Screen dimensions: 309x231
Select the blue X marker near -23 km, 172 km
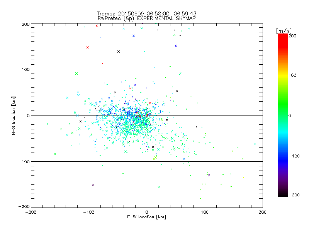[x=134, y=36]
